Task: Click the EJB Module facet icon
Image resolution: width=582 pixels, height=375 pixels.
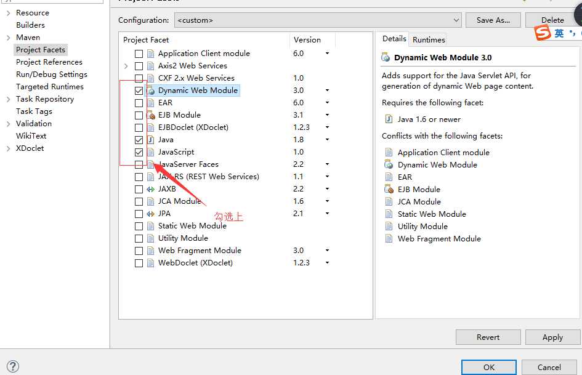Action: 151,115
